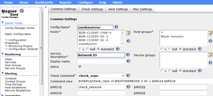This screenshot has width=213, height=96.
Task: Collapse the Quick Tools section
Action: [3, 23]
